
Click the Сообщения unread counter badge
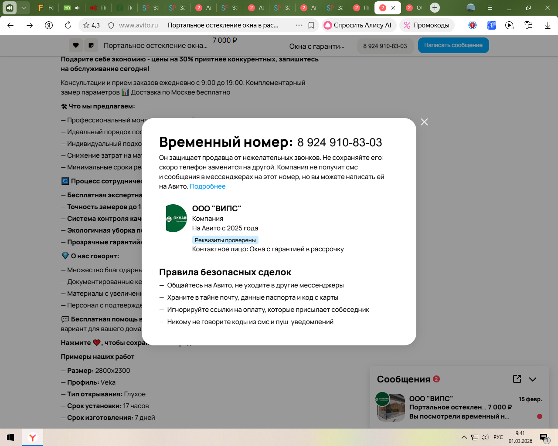click(x=436, y=379)
